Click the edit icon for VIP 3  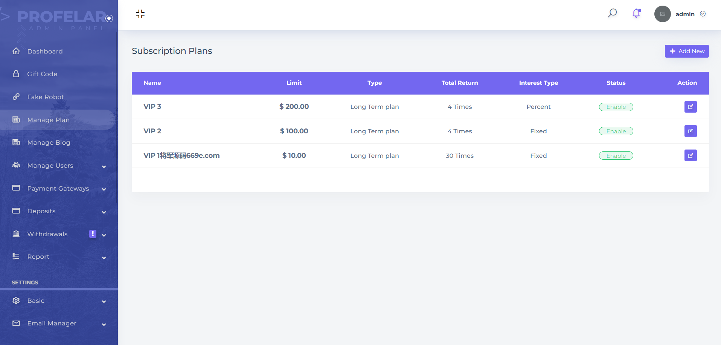(690, 107)
